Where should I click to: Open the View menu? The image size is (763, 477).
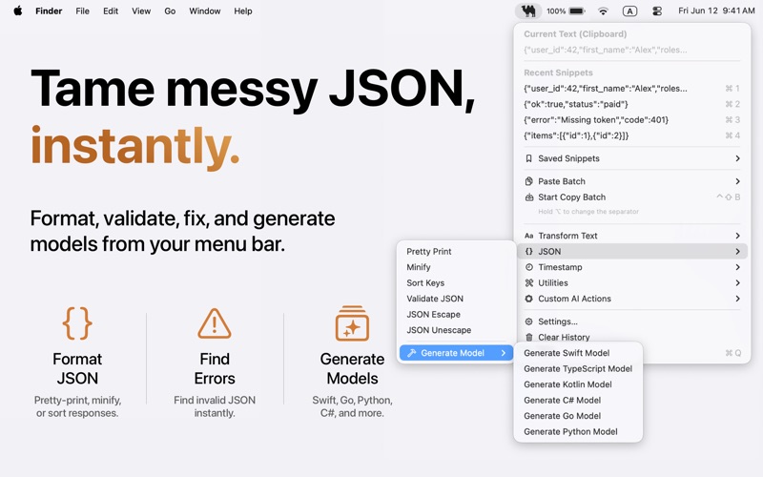click(x=141, y=10)
